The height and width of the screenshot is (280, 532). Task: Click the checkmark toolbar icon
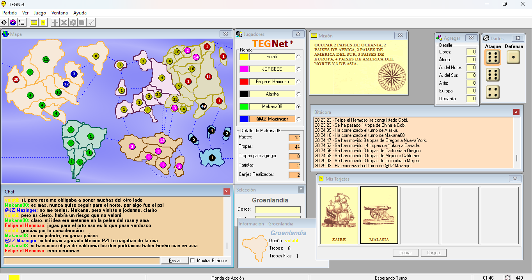point(91,23)
